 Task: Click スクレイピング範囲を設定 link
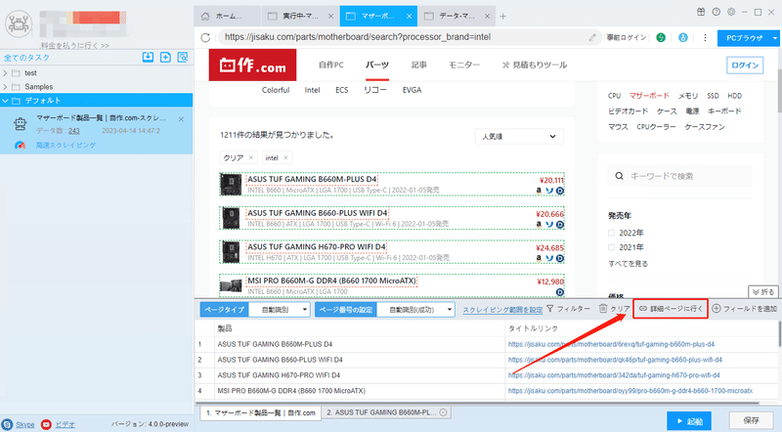pos(502,310)
